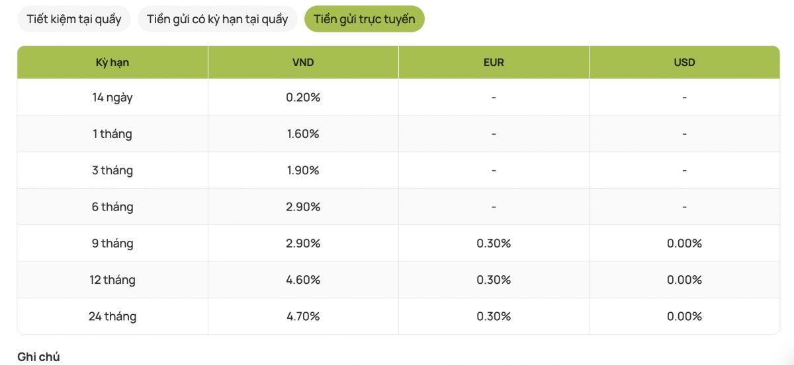Click the Kỳ hạn column header
The height and width of the screenshot is (365, 794).
(112, 62)
